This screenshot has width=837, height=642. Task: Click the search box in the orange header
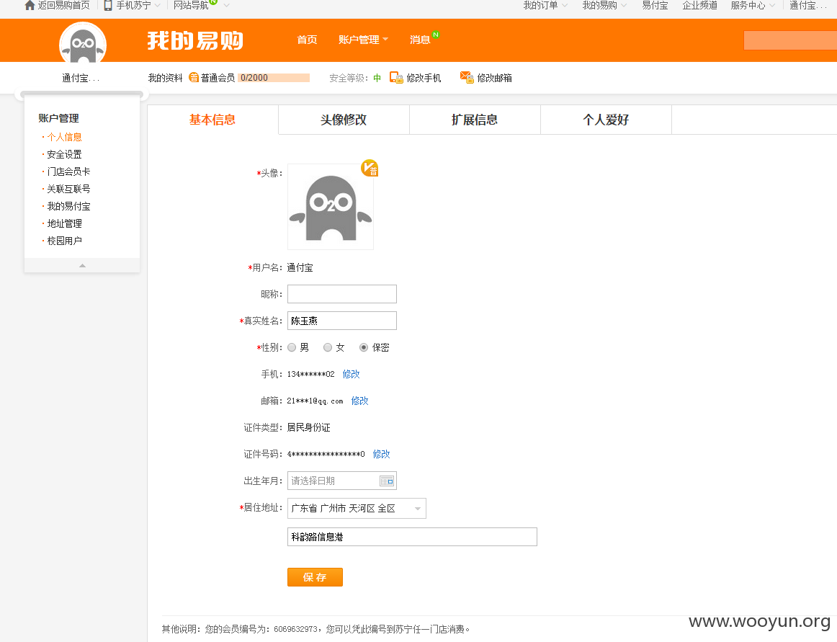(790, 40)
